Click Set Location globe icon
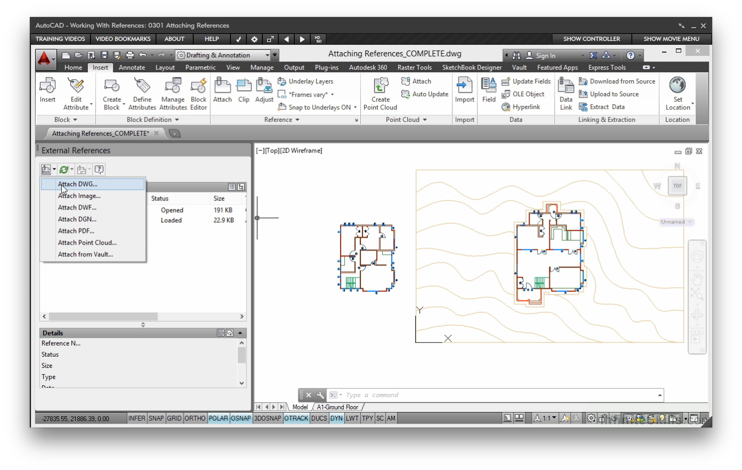 click(678, 86)
